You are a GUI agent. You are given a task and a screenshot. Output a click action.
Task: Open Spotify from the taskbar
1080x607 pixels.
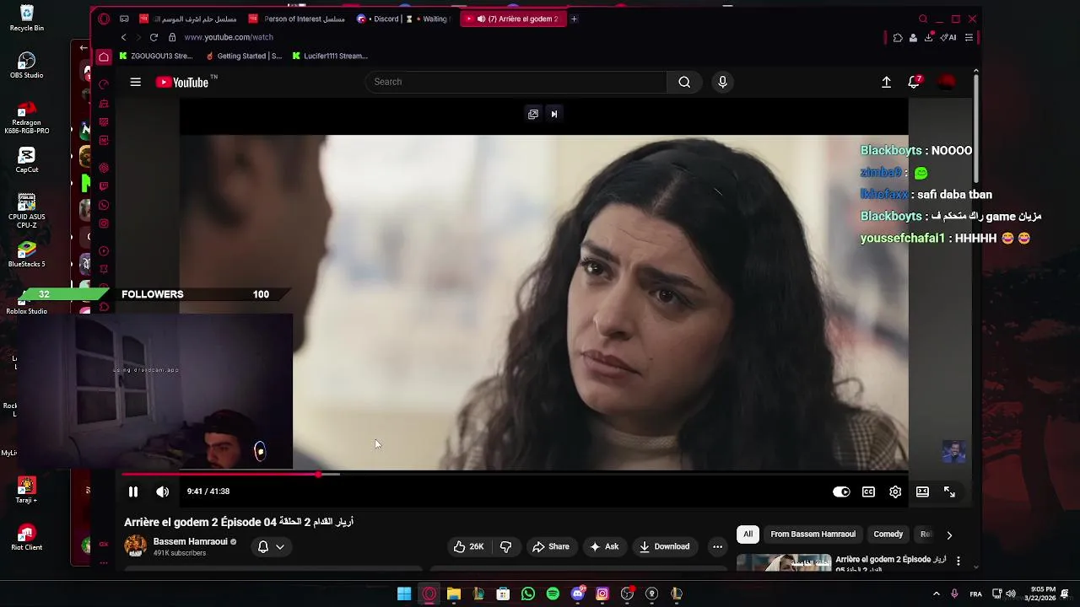553,594
